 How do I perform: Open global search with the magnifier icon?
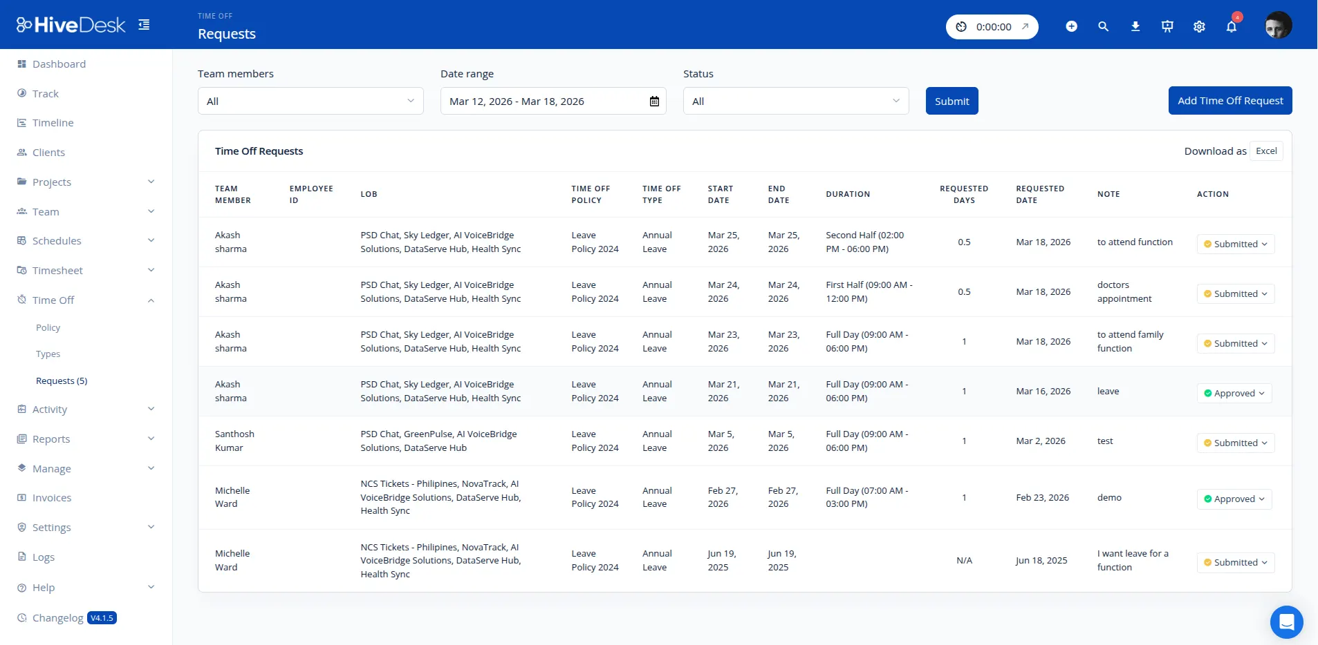click(1103, 26)
